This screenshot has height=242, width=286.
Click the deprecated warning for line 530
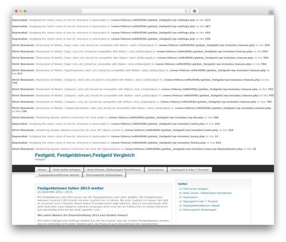tap(111, 39)
